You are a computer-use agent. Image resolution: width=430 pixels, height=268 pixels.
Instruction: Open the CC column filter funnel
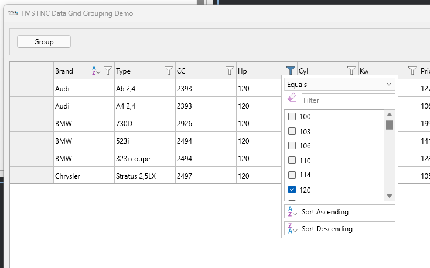(x=230, y=71)
